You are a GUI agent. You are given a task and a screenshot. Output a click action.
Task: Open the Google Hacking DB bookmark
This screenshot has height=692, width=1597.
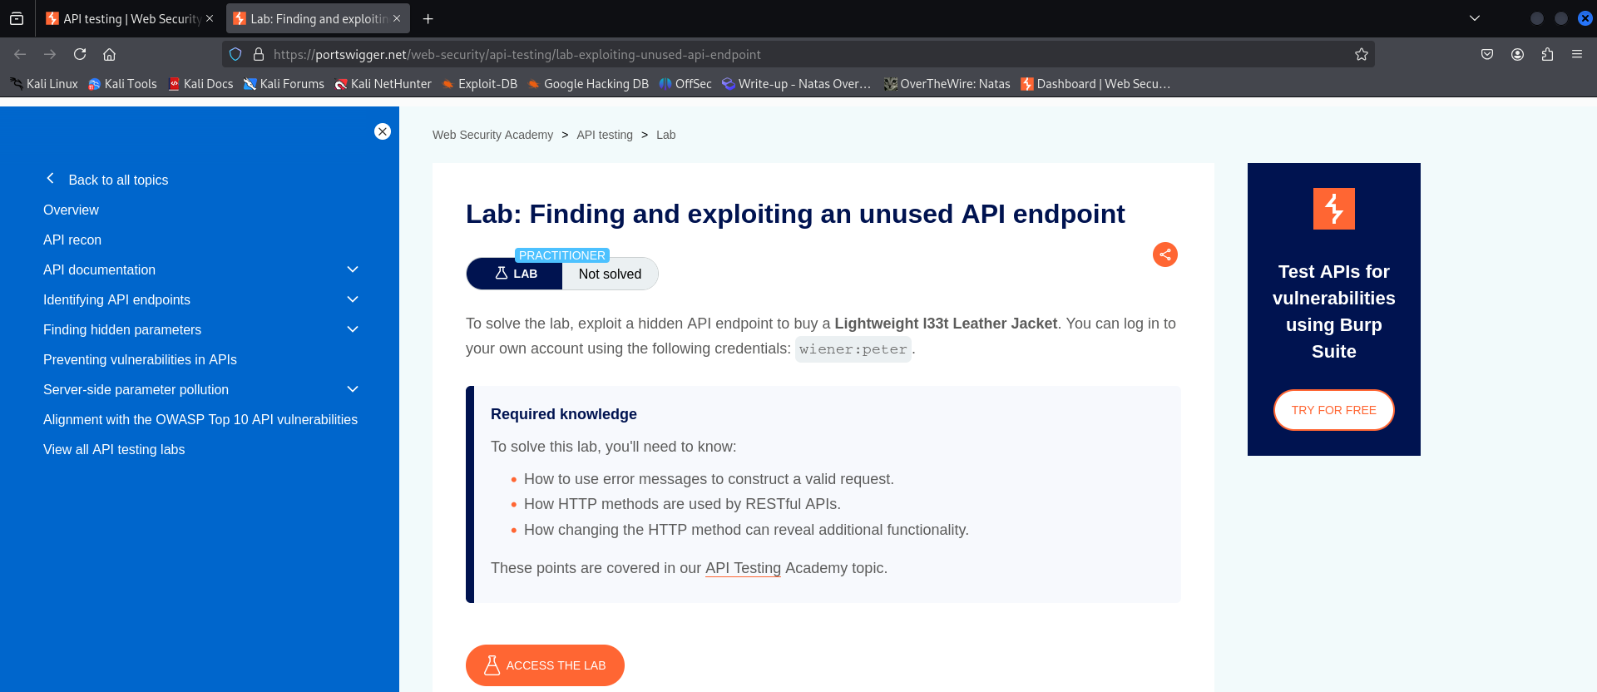click(588, 84)
